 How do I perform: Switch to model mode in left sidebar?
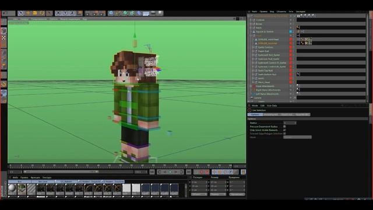[x=4, y=31]
